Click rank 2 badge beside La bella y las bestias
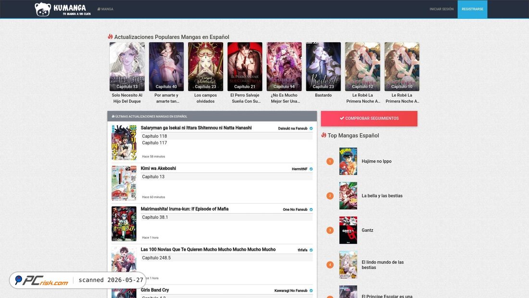529x298 pixels. (330, 196)
